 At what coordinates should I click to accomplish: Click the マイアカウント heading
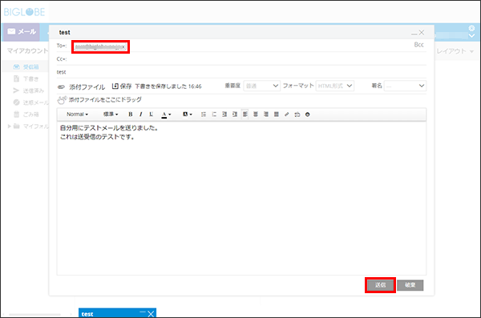[27, 51]
